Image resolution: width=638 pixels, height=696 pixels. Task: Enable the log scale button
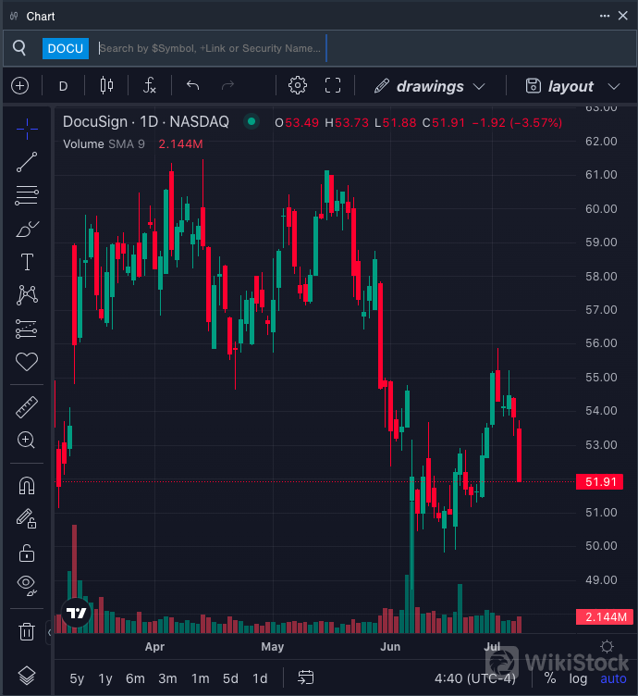point(578,678)
